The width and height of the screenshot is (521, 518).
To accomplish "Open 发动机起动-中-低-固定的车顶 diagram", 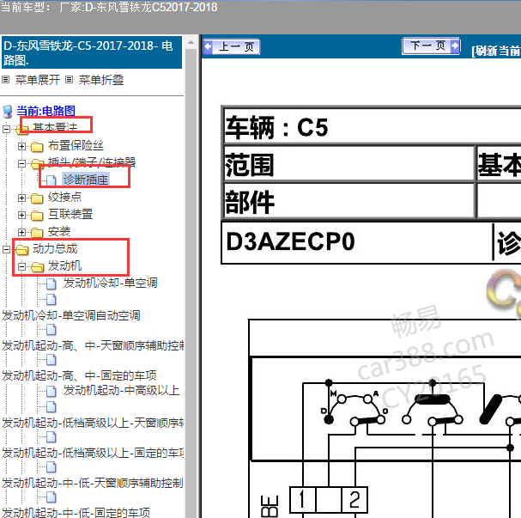I will tap(76, 512).
